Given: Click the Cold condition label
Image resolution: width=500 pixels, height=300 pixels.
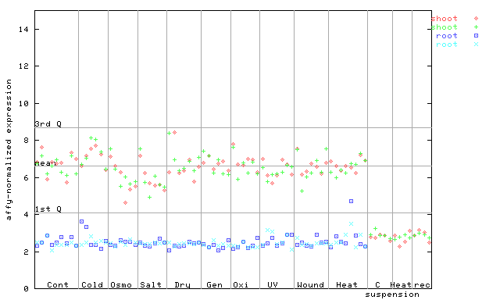Looking at the screenshot, I should 92,284.
